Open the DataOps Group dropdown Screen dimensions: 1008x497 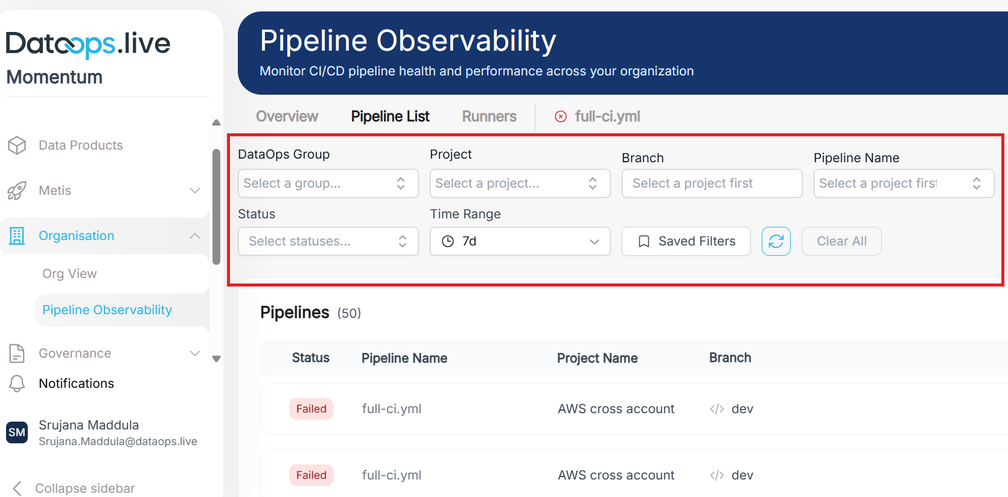coord(328,183)
